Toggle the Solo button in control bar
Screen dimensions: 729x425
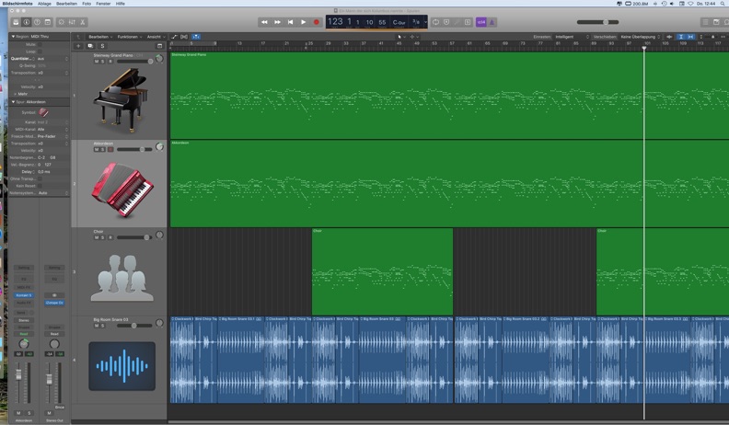point(468,22)
